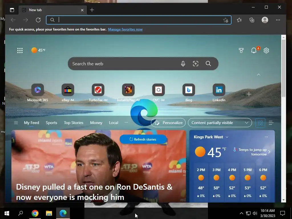This screenshot has height=219, width=292.
Task: Open Google Chrome from taskbar
Action: (35, 213)
